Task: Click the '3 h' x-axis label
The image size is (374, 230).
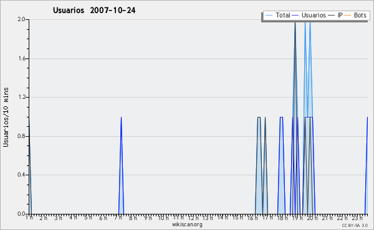Action: [58, 218]
